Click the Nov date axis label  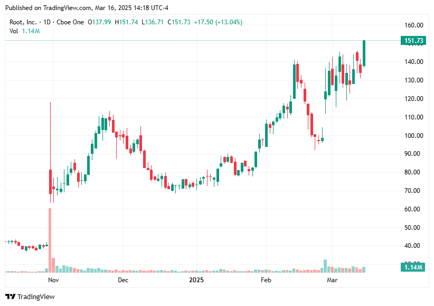point(53,280)
